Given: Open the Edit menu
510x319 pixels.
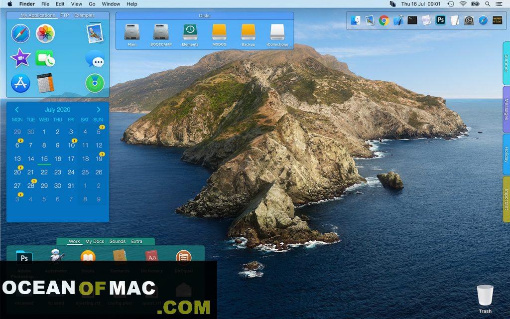Looking at the screenshot, I should click(x=60, y=4).
